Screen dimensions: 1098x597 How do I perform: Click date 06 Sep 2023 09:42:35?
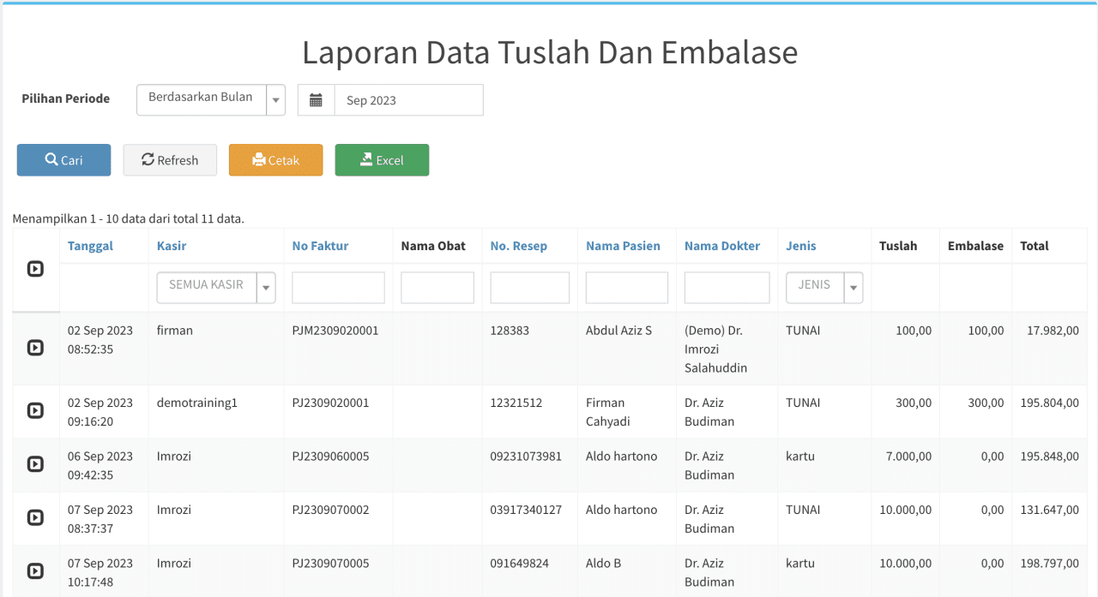(100, 466)
